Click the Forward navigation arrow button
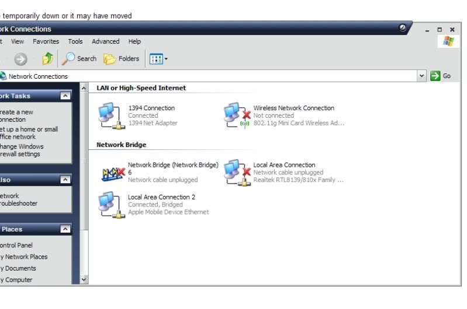 tap(20, 59)
